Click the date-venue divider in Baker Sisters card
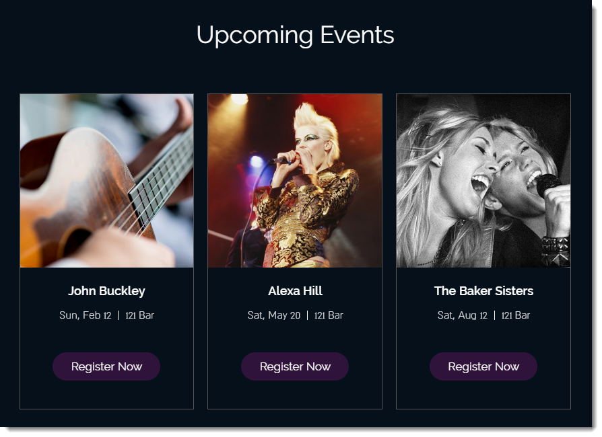The image size is (602, 437). [495, 315]
